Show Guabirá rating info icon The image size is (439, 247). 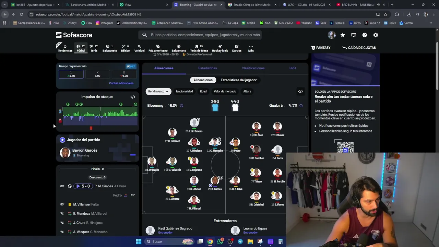(x=301, y=106)
